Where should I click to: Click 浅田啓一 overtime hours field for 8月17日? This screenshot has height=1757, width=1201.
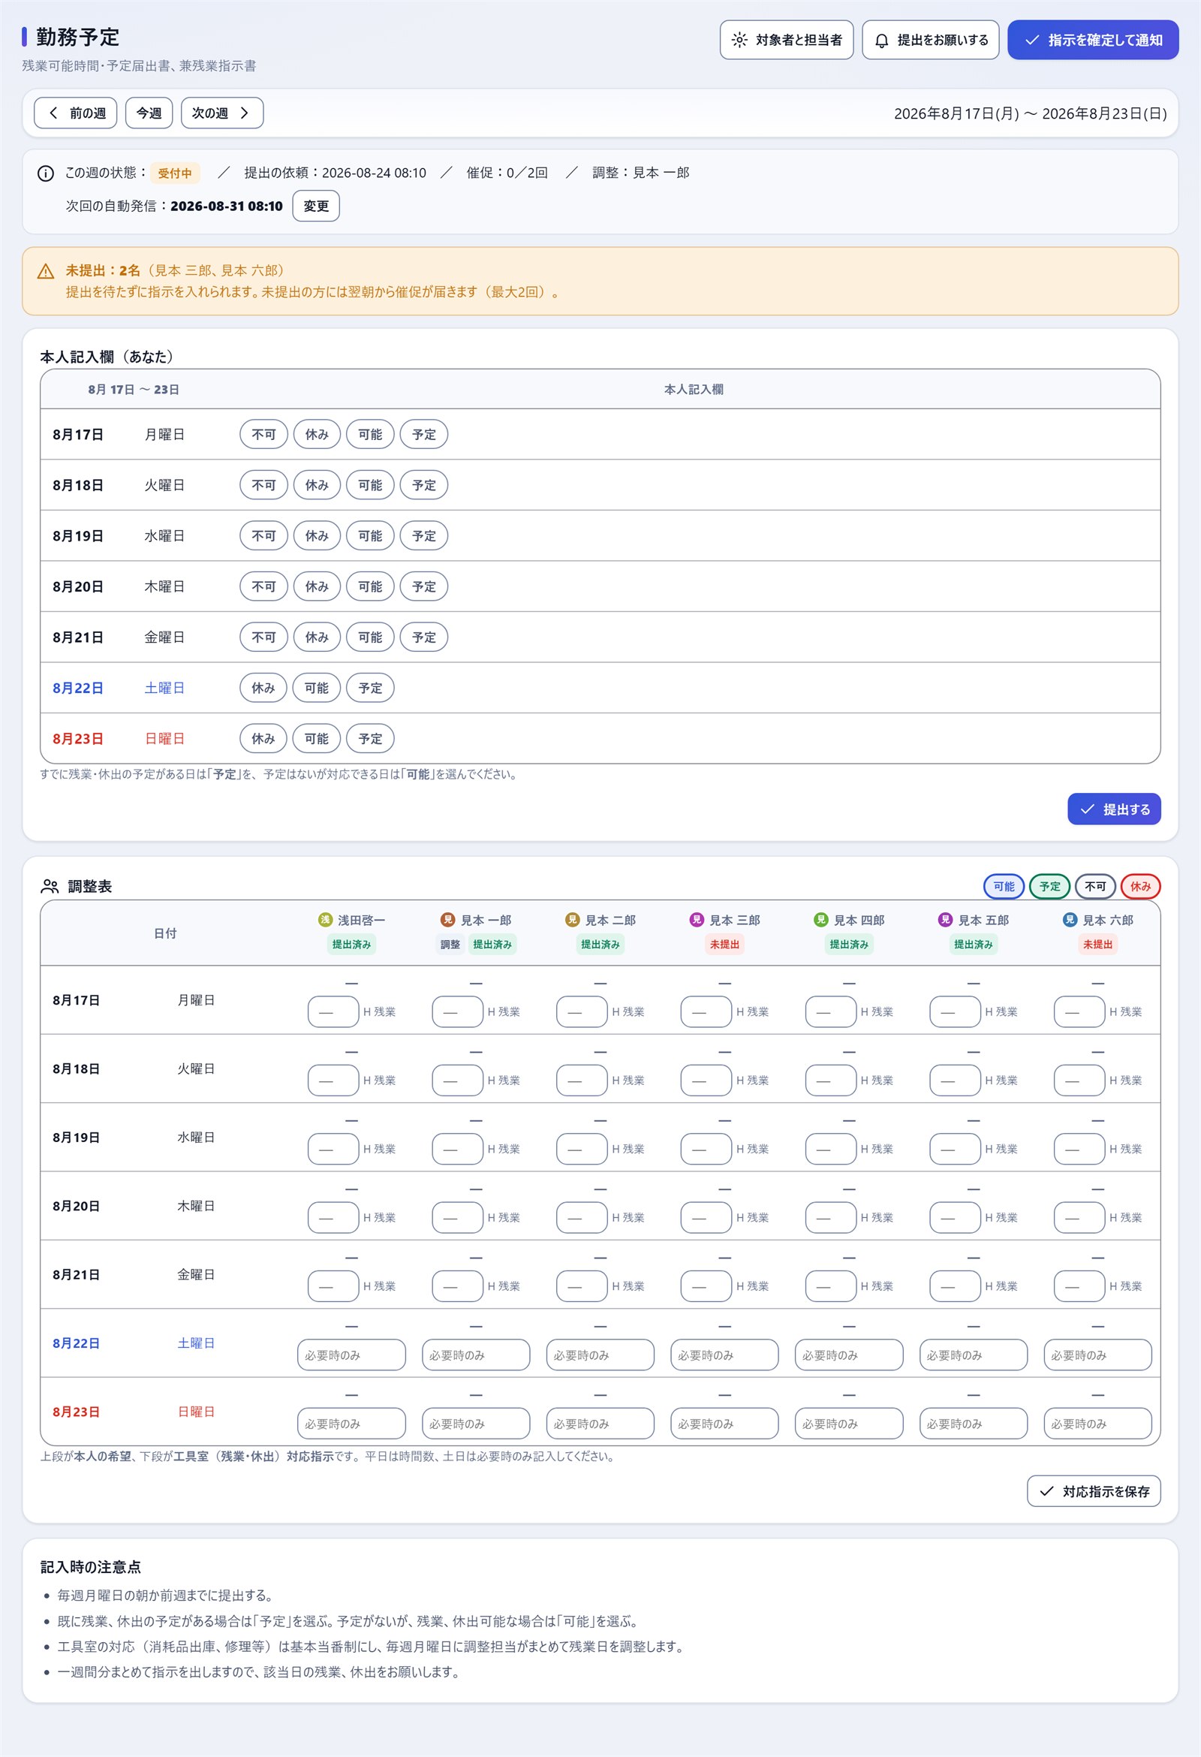pyautogui.click(x=333, y=1011)
